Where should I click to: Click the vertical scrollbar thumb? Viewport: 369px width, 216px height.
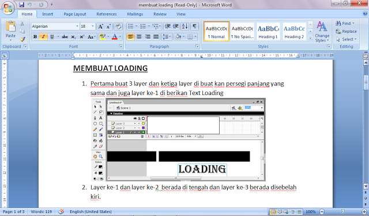point(366,82)
